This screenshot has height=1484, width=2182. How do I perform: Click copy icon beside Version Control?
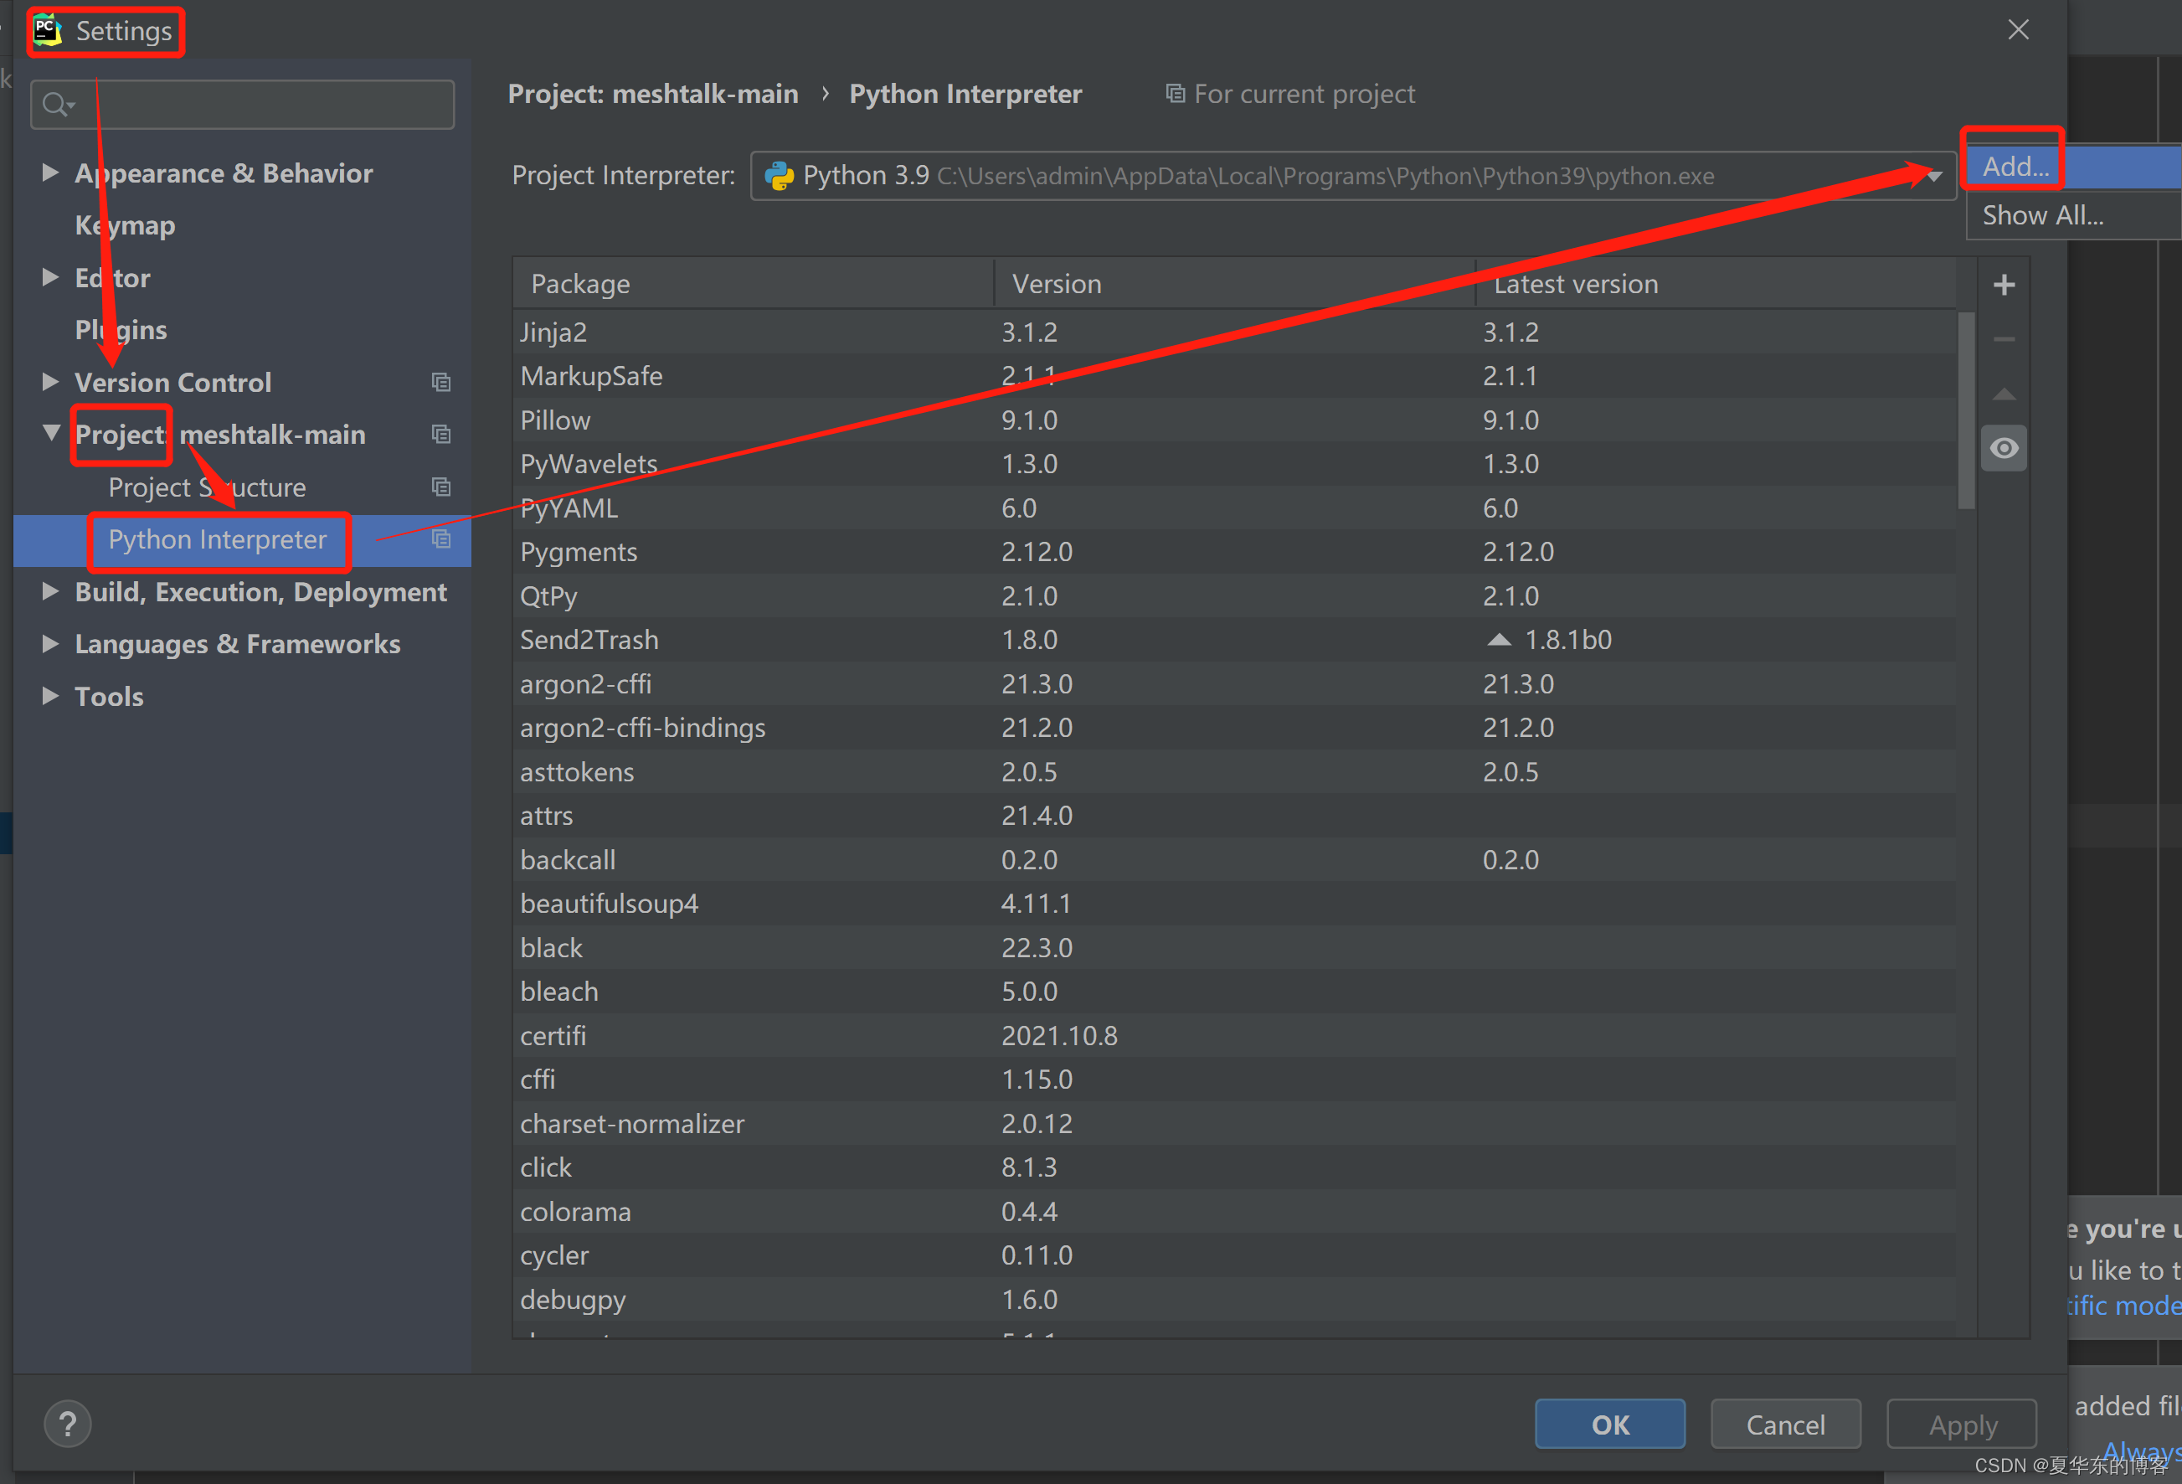click(440, 382)
